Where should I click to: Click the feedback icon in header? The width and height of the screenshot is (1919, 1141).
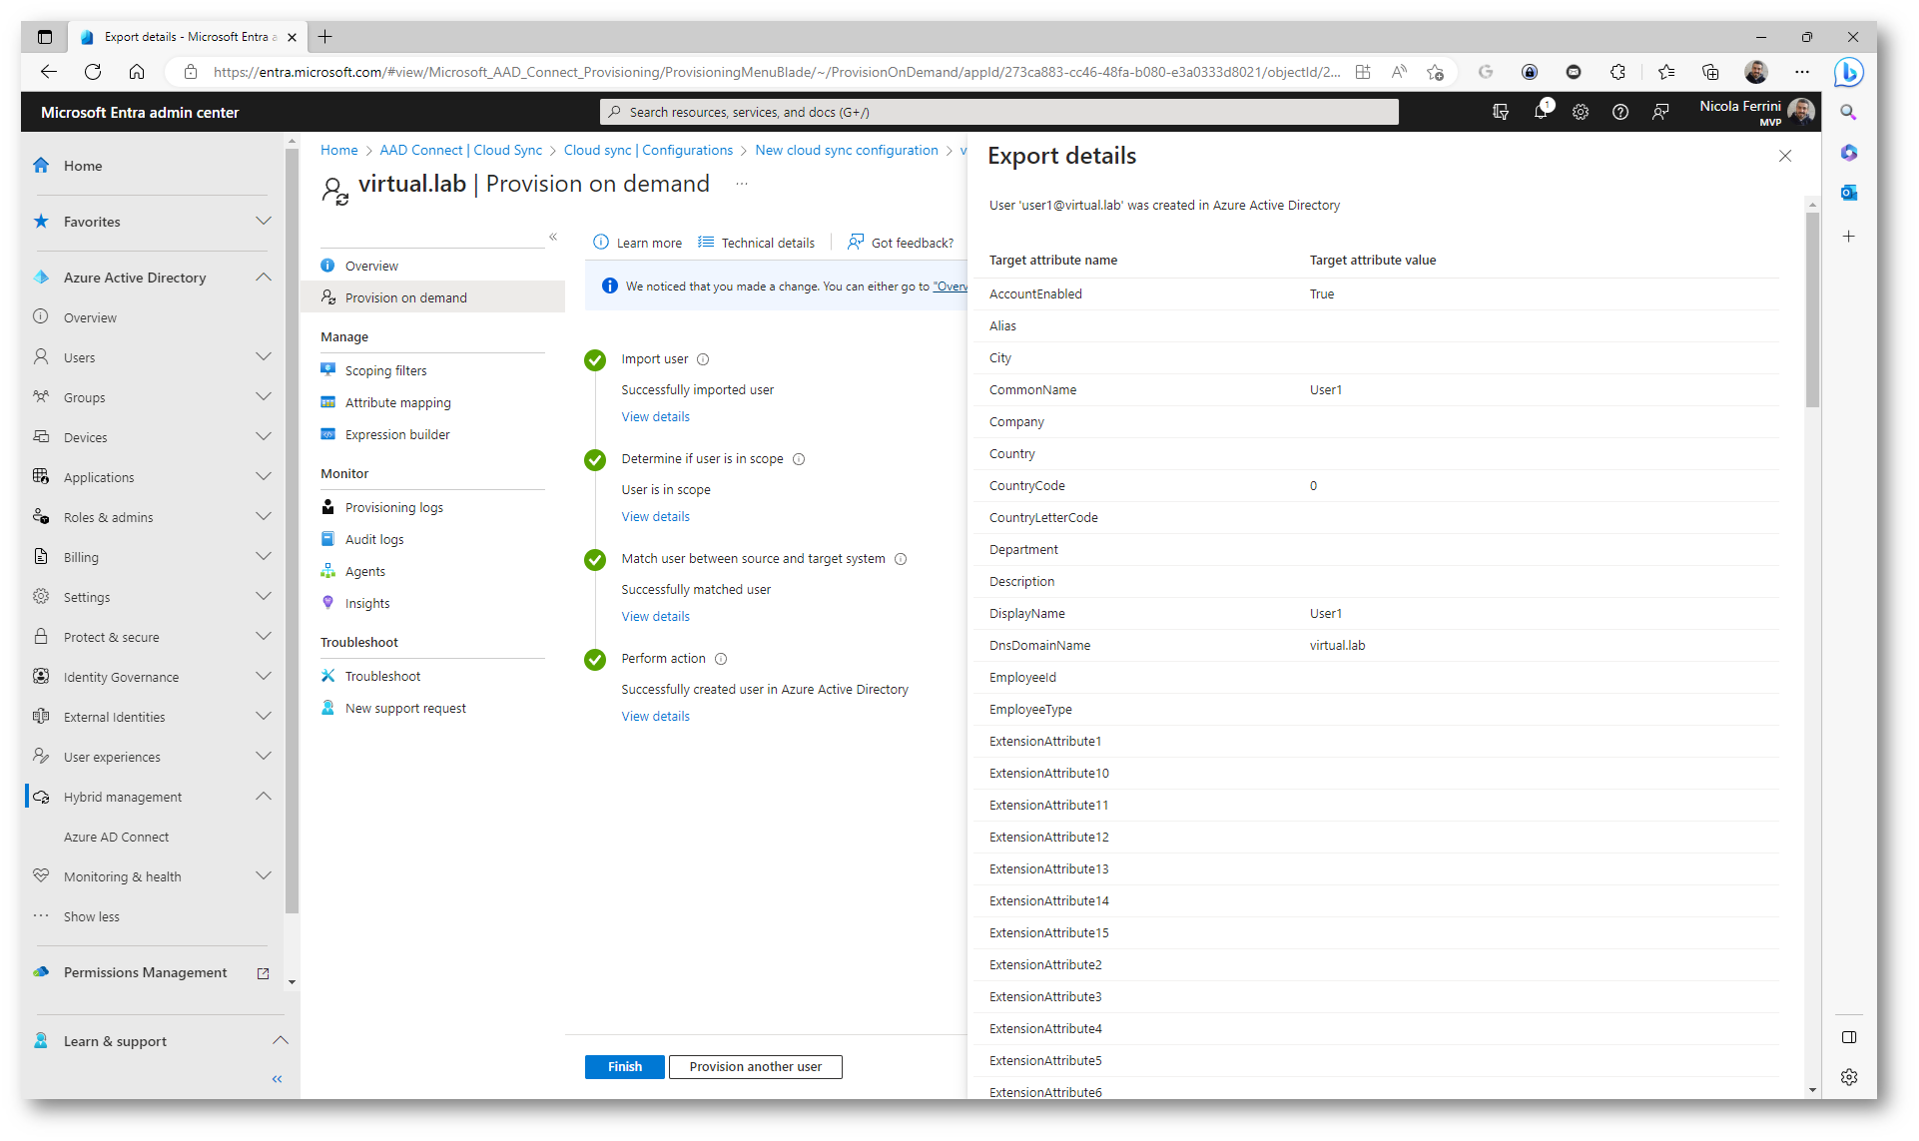pyautogui.click(x=1660, y=112)
